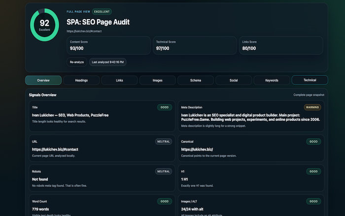This screenshot has height=216, width=345.
Task: Click the 92 score ring
Action: (x=45, y=24)
